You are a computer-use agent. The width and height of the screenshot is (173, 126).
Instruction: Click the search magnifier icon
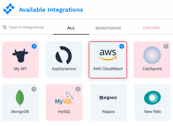(x=5, y=27)
